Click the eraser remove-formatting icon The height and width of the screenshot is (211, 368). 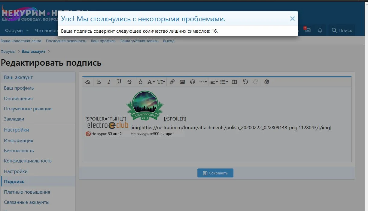pos(88,82)
